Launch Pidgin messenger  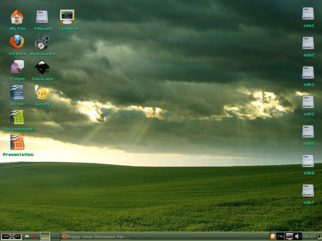[x=17, y=67]
